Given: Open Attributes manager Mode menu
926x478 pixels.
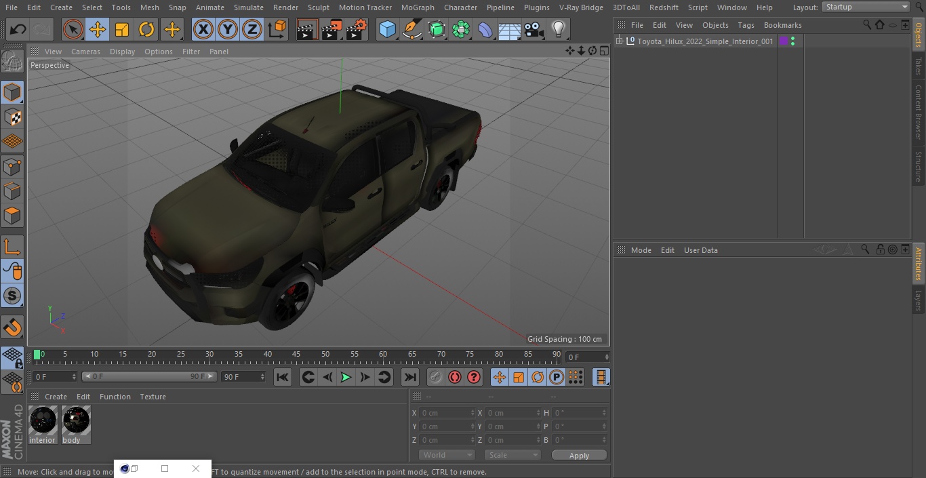Looking at the screenshot, I should (641, 250).
